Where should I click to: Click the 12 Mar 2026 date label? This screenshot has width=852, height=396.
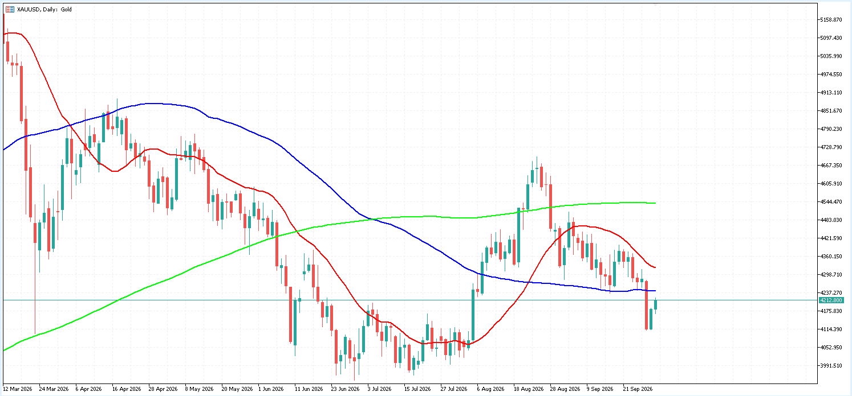(18, 390)
